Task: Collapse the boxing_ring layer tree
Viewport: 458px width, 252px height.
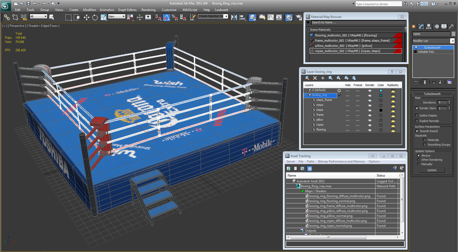Action: 306,95
